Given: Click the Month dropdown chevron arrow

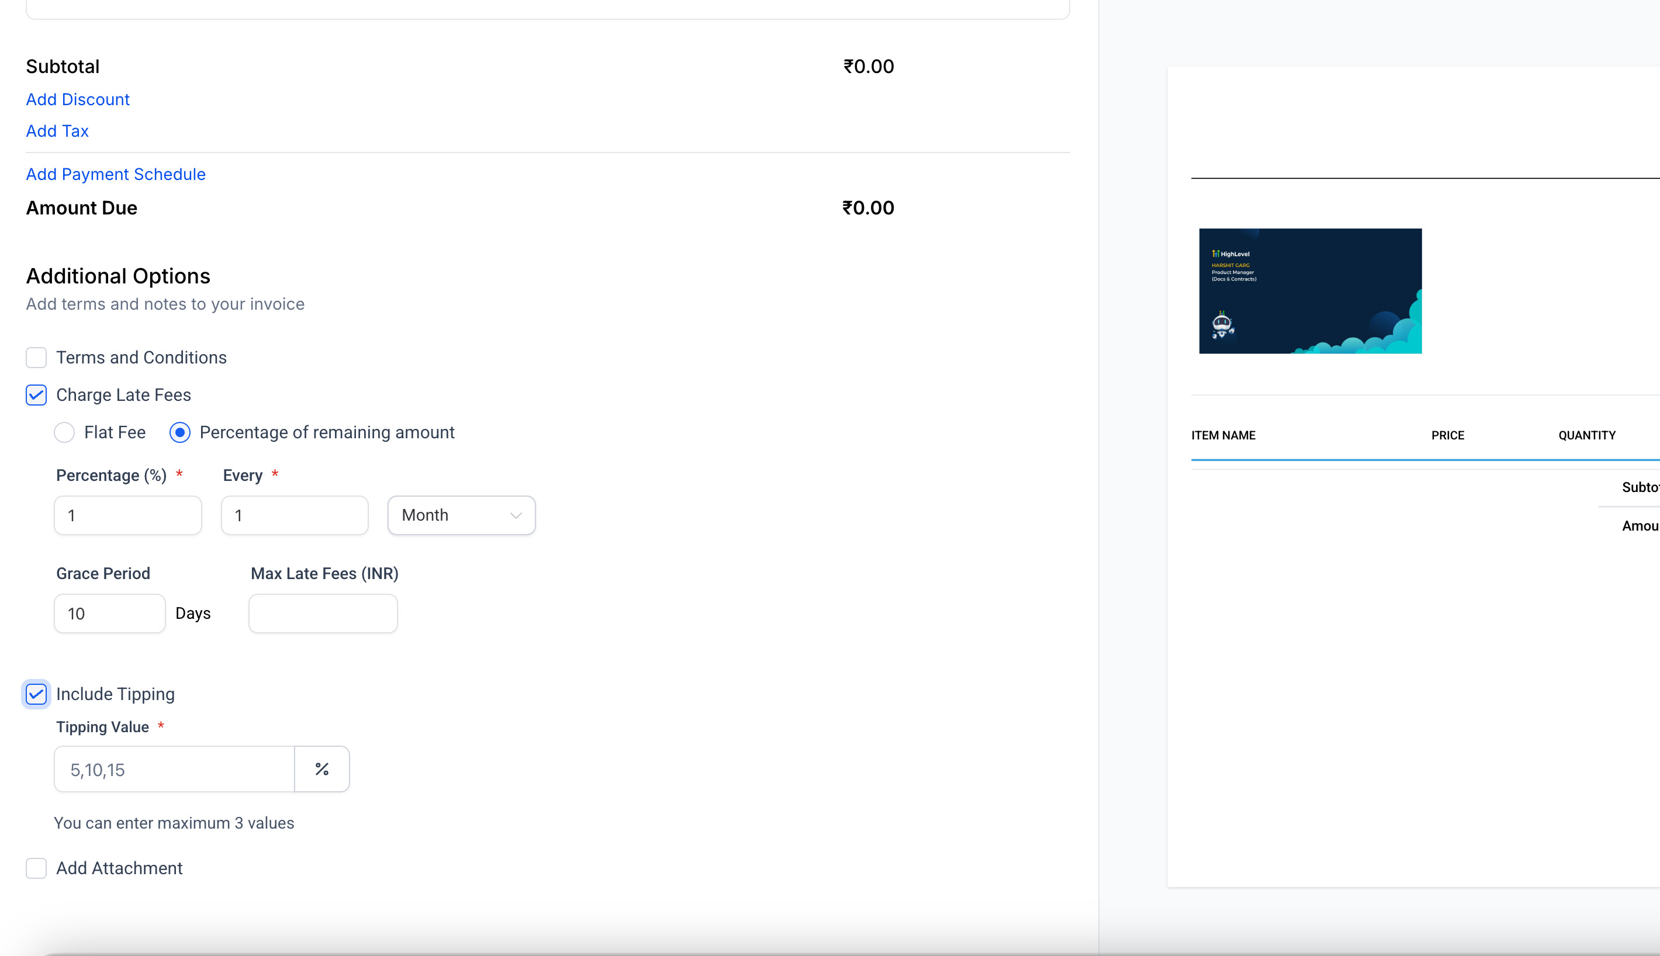Looking at the screenshot, I should (x=516, y=515).
